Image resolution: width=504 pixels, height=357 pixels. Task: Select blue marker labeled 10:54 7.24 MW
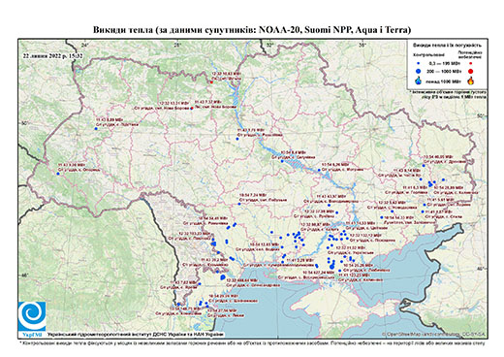(239, 204)
